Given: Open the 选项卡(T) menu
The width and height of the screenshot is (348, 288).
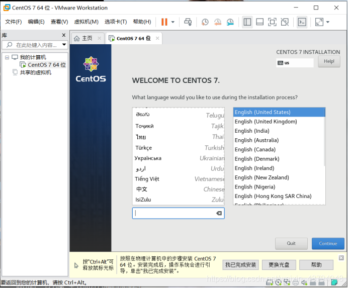Looking at the screenshot, I should (116, 22).
